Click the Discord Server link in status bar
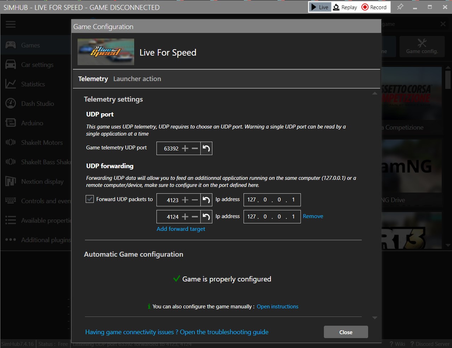The image size is (452, 348). point(430,344)
